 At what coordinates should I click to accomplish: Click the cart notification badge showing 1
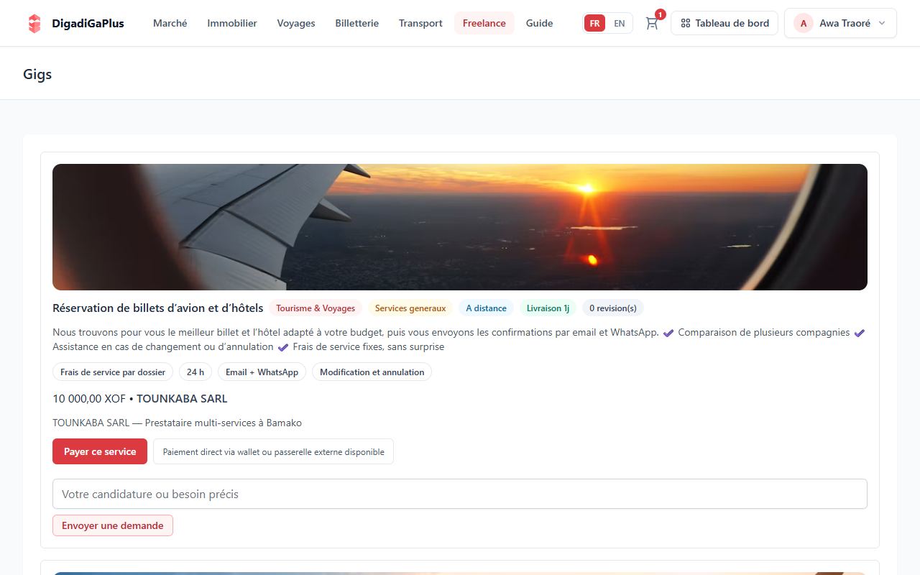point(661,14)
